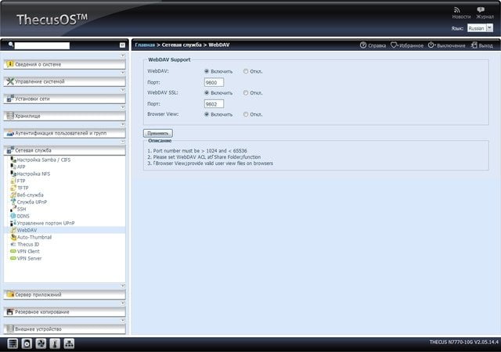This screenshot has width=501, height=352.
Task: Open the network status icon in bottom bar
Action: click(x=69, y=343)
